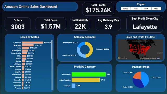This screenshot has height=94, width=167.
Task: Click the Payment Mode chart title
Action: tap(141, 67)
